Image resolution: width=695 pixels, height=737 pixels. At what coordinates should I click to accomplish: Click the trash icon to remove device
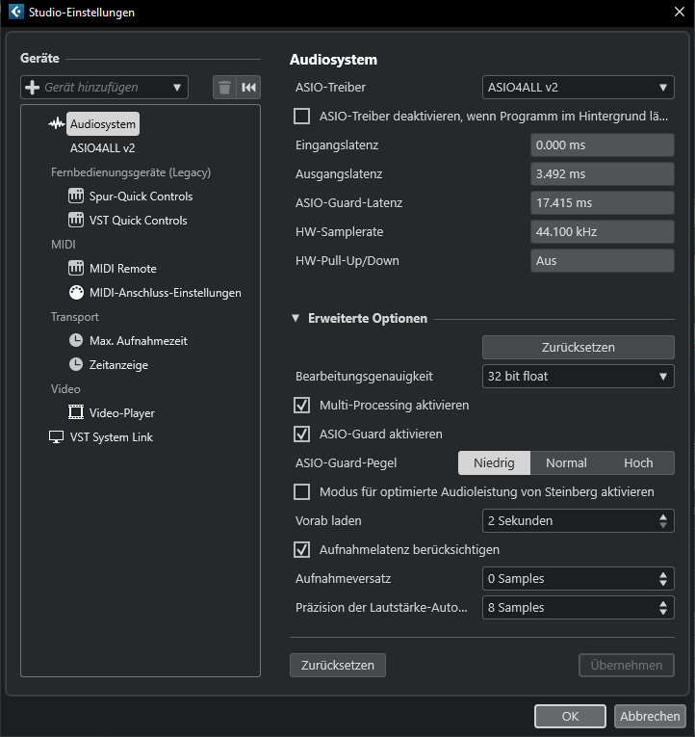224,88
